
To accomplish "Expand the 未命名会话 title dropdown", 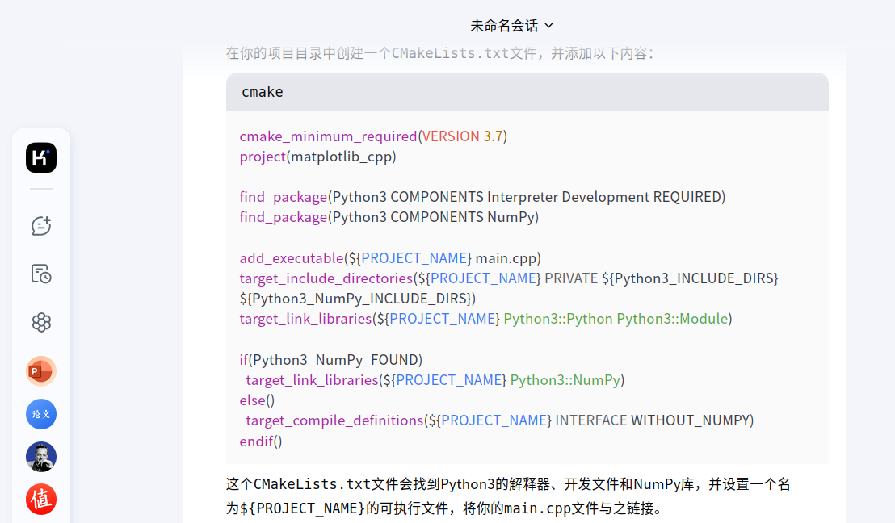I will (x=550, y=25).
